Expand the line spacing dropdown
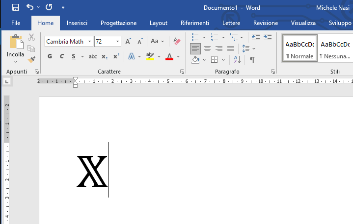The height and width of the screenshot is (224, 353). (246, 49)
